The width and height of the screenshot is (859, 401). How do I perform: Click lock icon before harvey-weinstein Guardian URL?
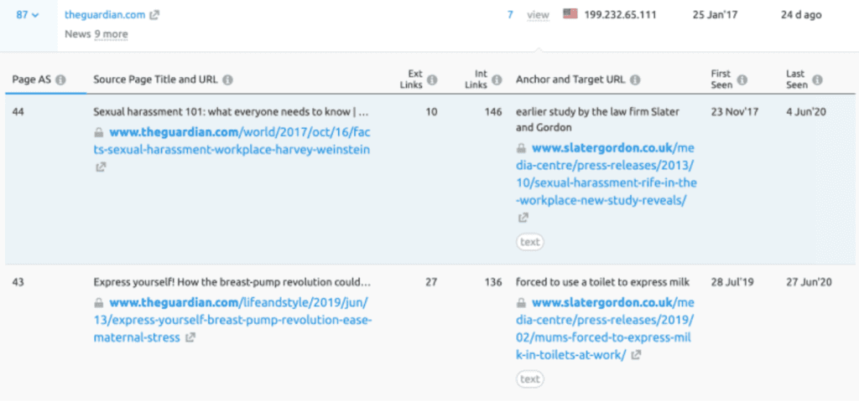pyautogui.click(x=99, y=132)
